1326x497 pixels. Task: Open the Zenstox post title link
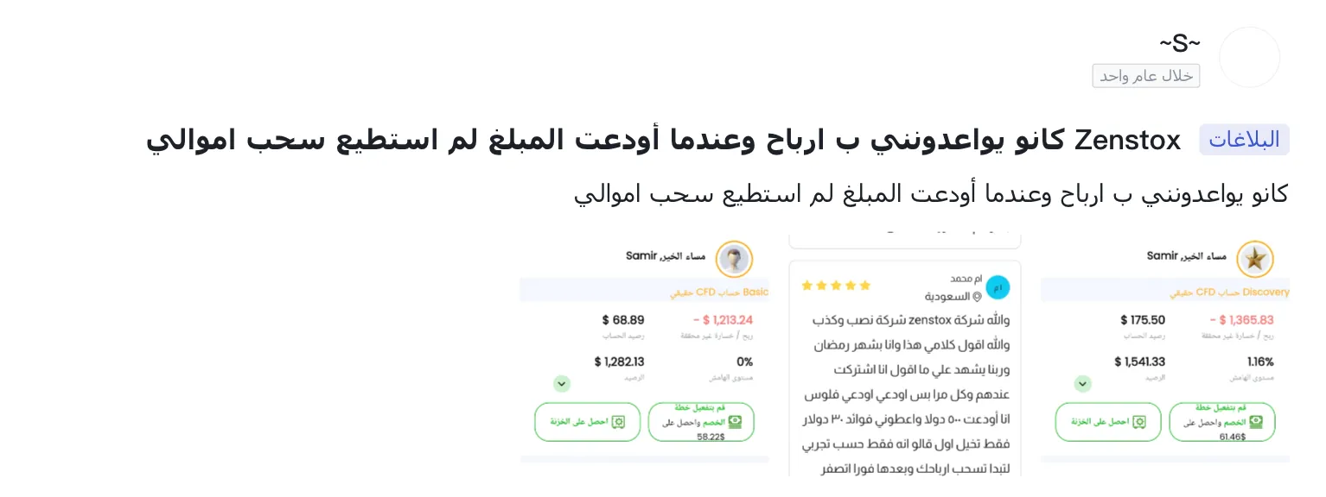click(664, 141)
